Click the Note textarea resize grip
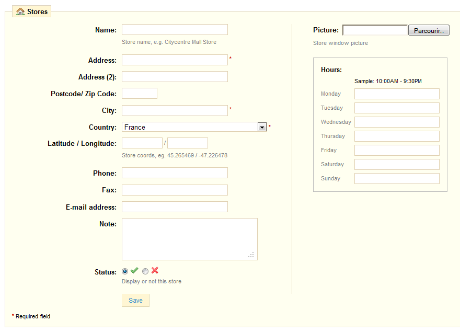Viewport: 460px width, 333px height. 251,255
